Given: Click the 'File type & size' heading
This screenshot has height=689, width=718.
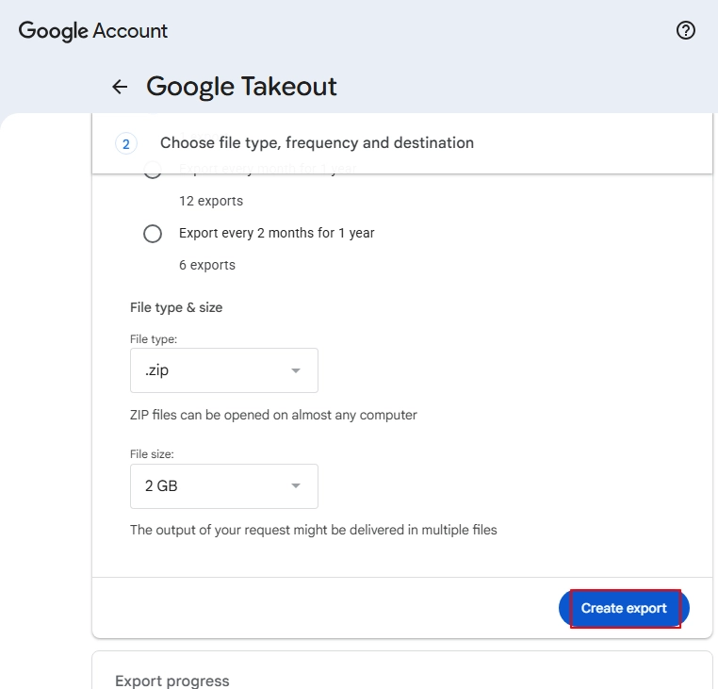Looking at the screenshot, I should [176, 307].
